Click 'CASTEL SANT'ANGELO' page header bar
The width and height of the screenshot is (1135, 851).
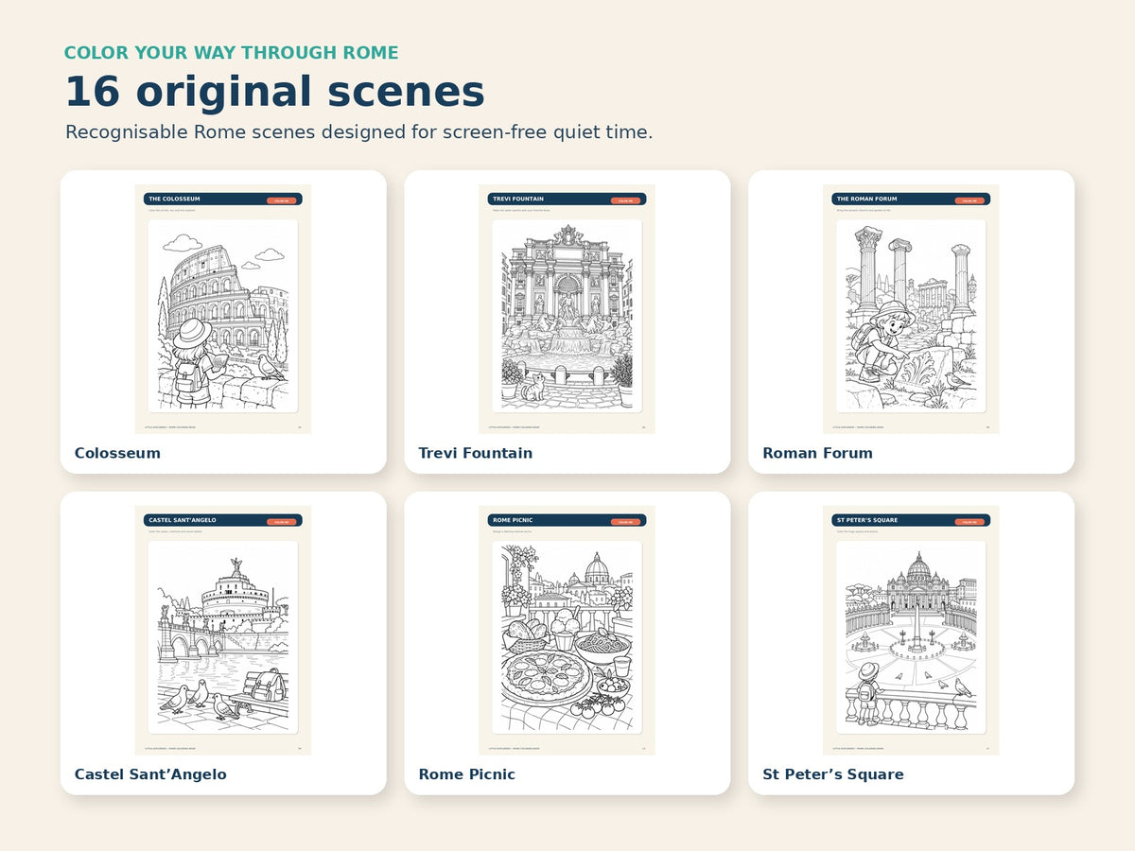pos(223,520)
